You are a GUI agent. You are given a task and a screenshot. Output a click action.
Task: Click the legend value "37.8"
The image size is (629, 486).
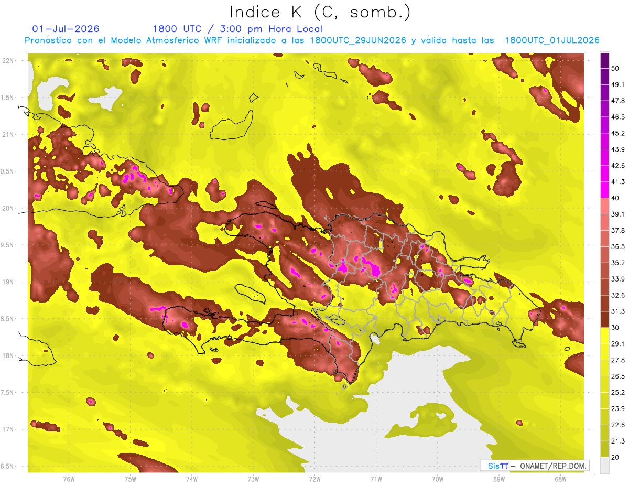(618, 231)
